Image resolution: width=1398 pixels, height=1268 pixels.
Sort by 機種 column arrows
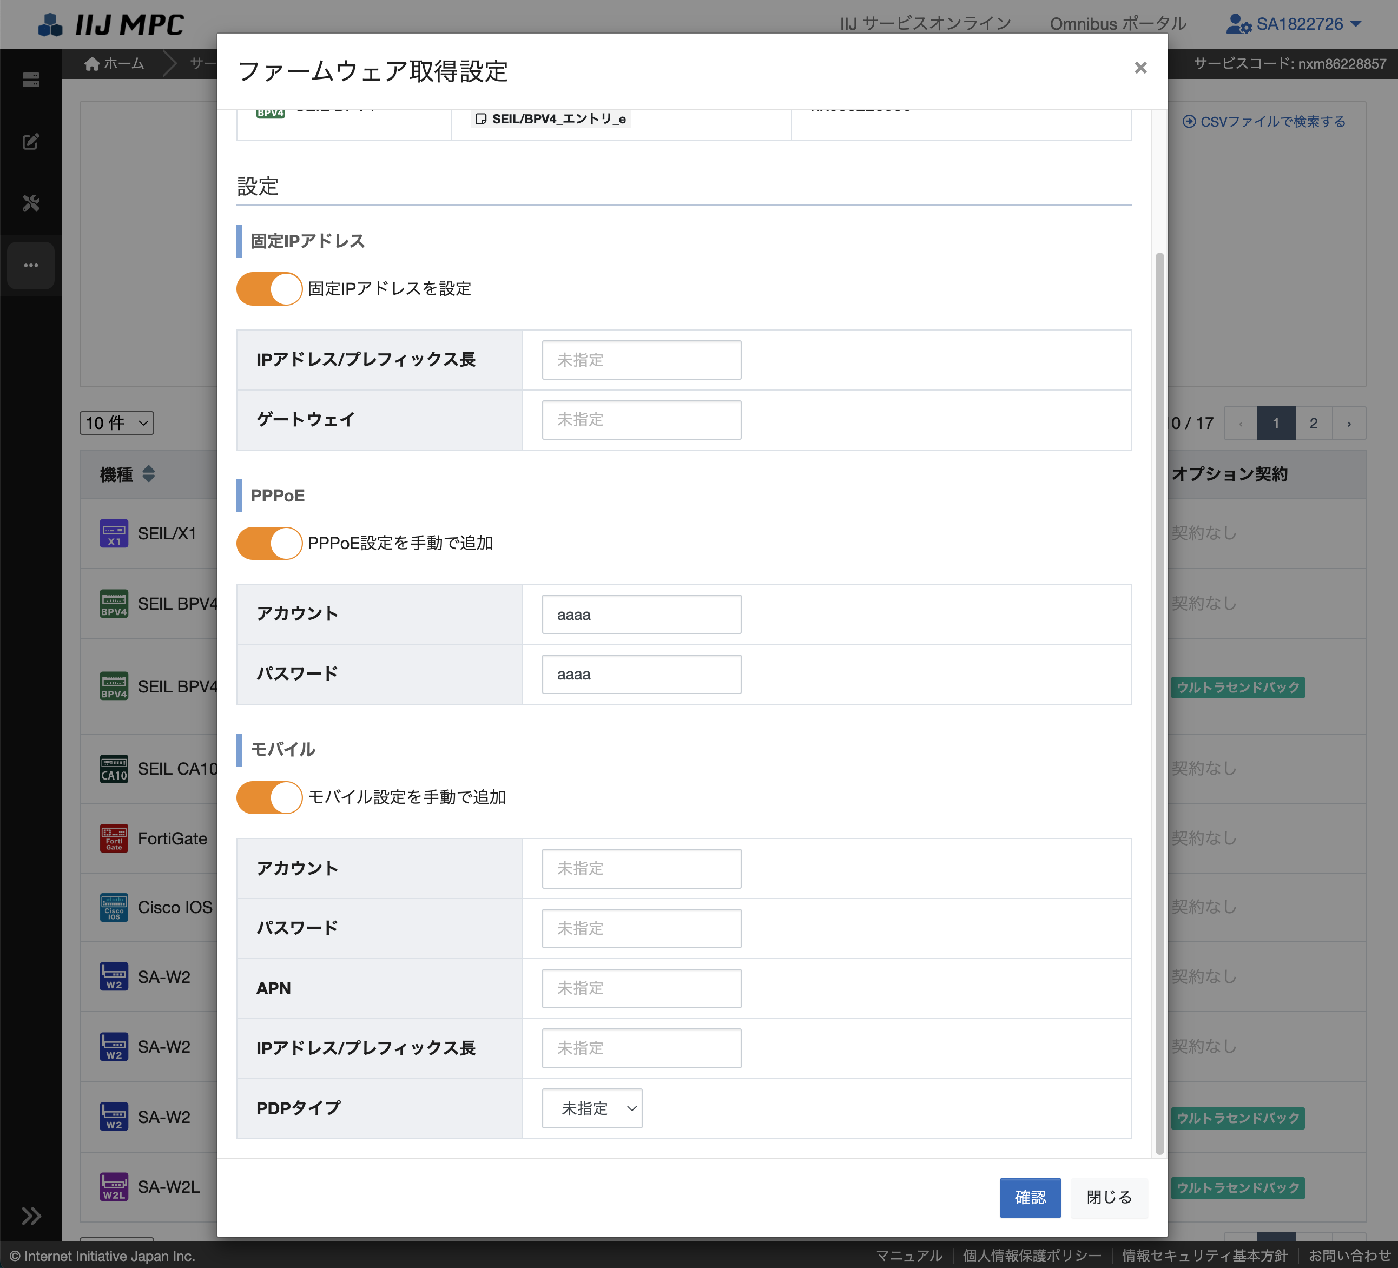(x=148, y=474)
